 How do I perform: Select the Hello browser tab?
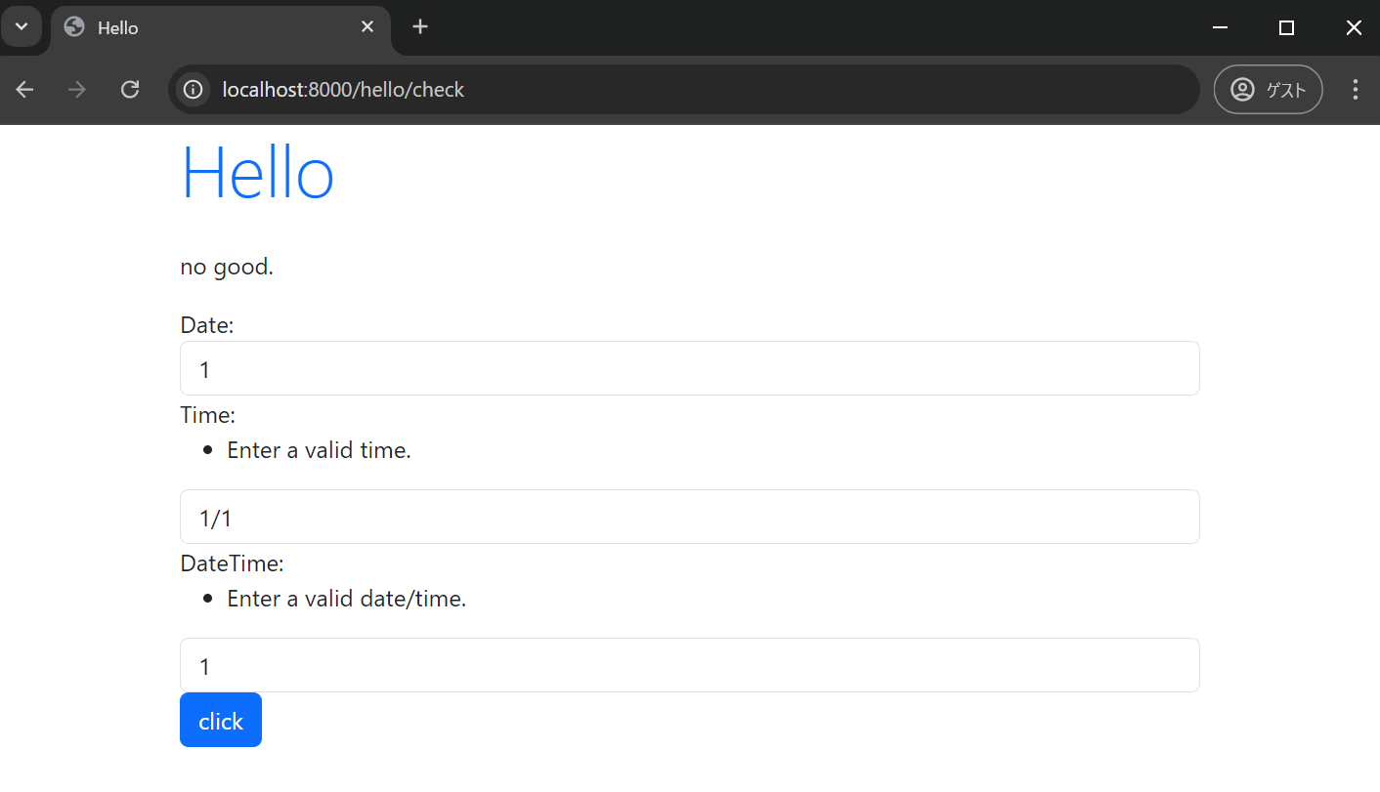[176, 27]
